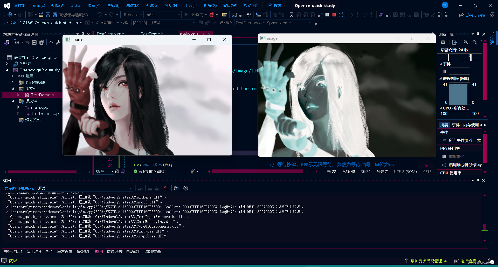Open the stack frame dropdown colorSpace_demo

[x=273, y=23]
